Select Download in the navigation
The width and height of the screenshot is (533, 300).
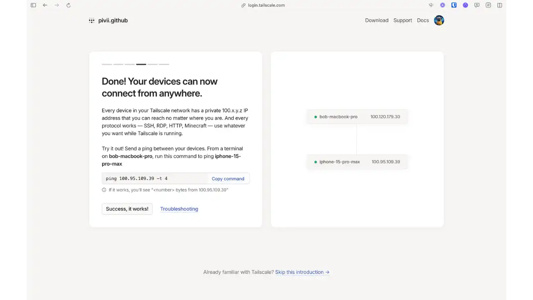[376, 20]
